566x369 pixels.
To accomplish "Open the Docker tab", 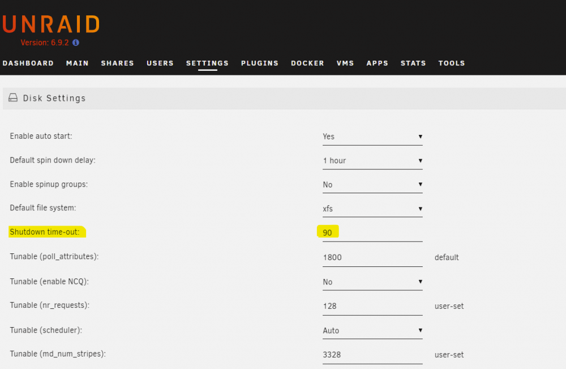I will click(307, 63).
